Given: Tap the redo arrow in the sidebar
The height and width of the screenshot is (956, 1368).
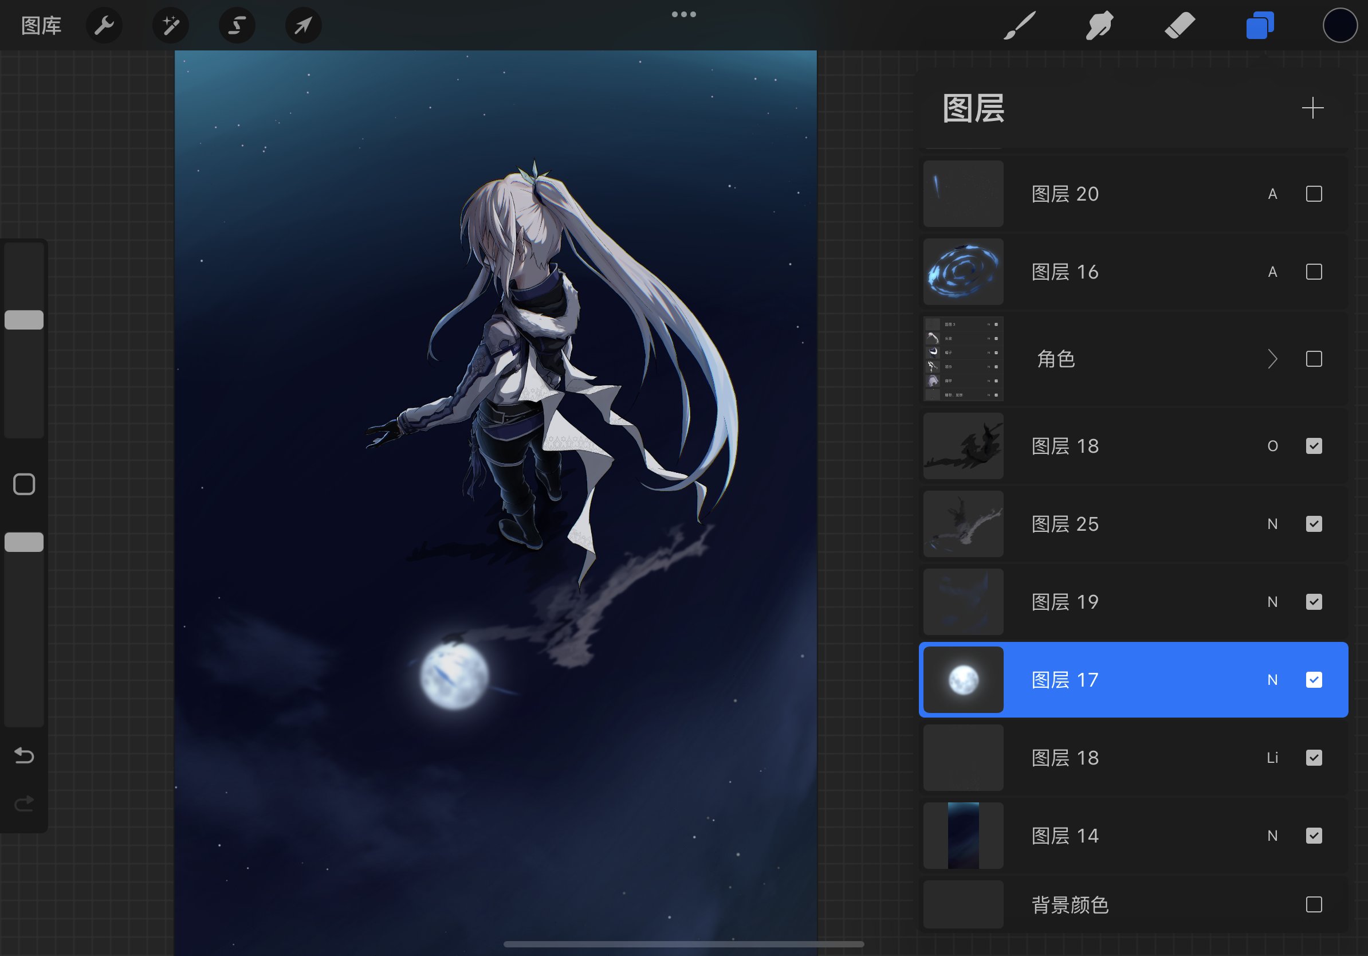Looking at the screenshot, I should 24,804.
